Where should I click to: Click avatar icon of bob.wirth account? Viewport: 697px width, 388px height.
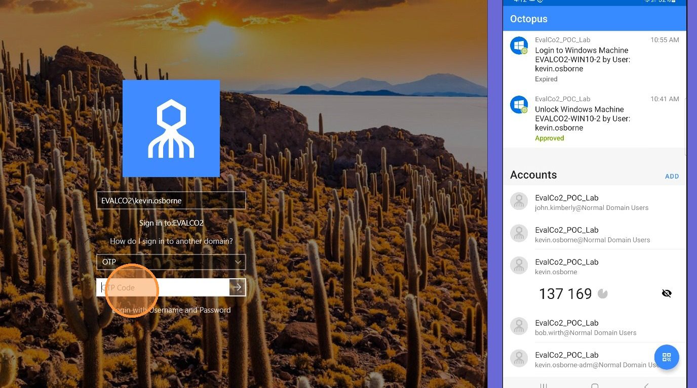[x=519, y=327]
